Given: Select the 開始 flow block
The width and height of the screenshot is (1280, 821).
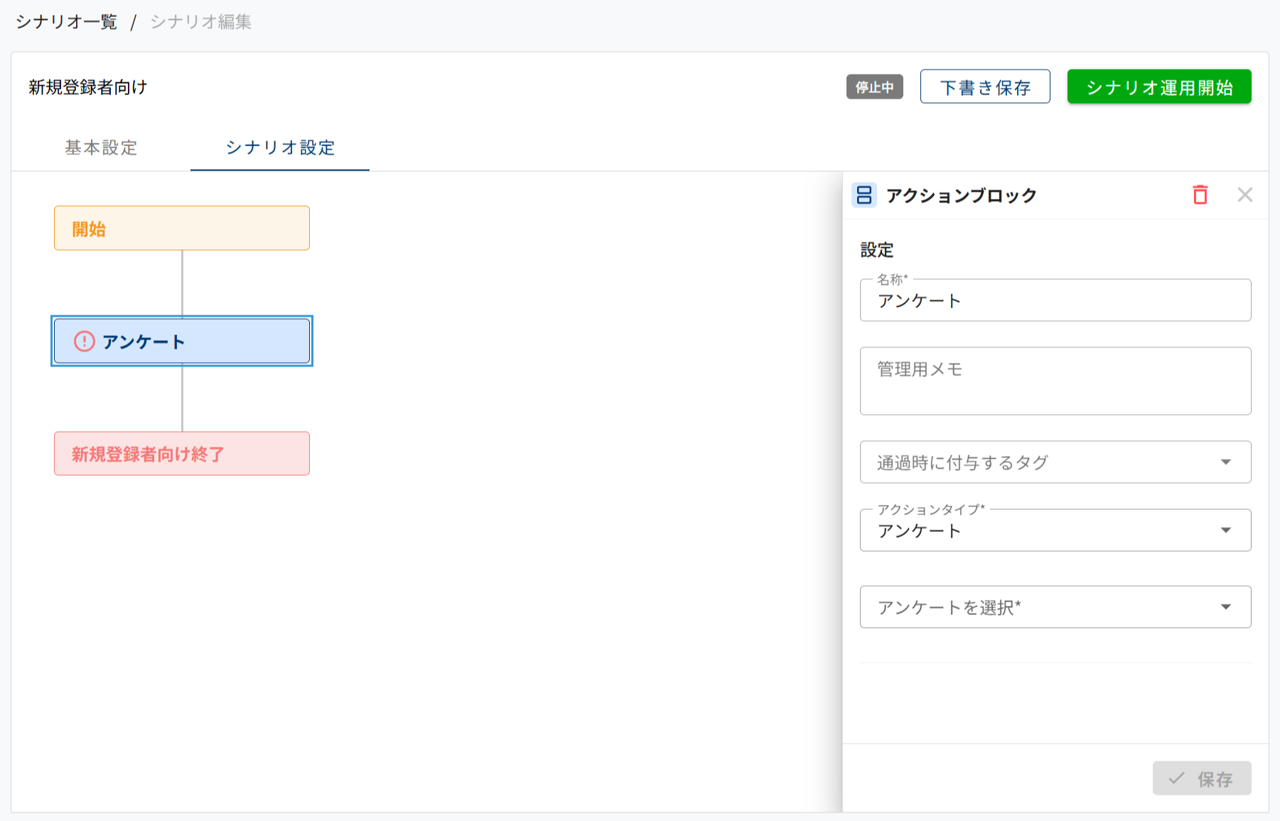Looking at the screenshot, I should point(182,229).
